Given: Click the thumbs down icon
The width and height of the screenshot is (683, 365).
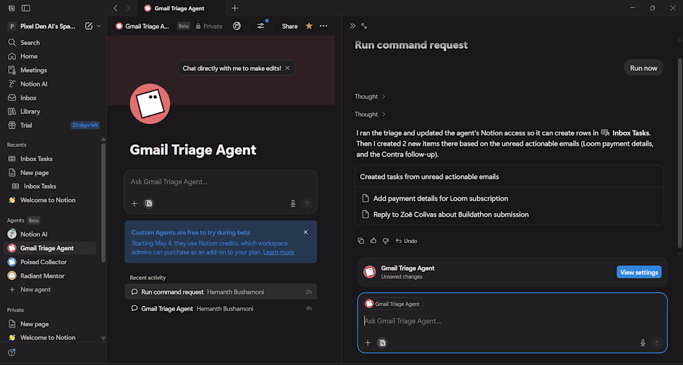Looking at the screenshot, I should point(386,241).
